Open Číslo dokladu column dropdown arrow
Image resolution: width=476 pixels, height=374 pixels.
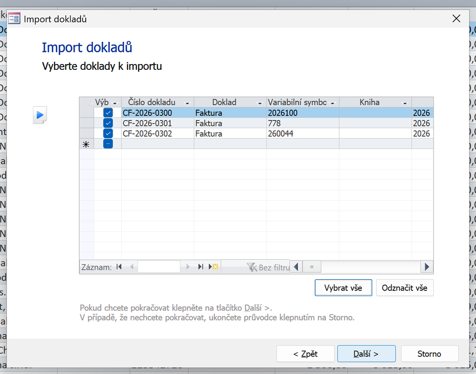[187, 103]
